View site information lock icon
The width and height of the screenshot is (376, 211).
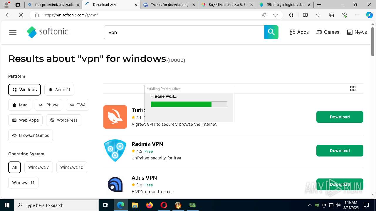[37, 15]
